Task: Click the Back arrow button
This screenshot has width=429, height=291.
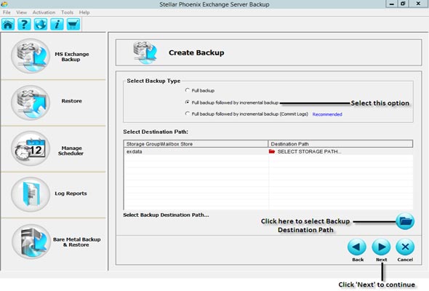Action: (357, 247)
